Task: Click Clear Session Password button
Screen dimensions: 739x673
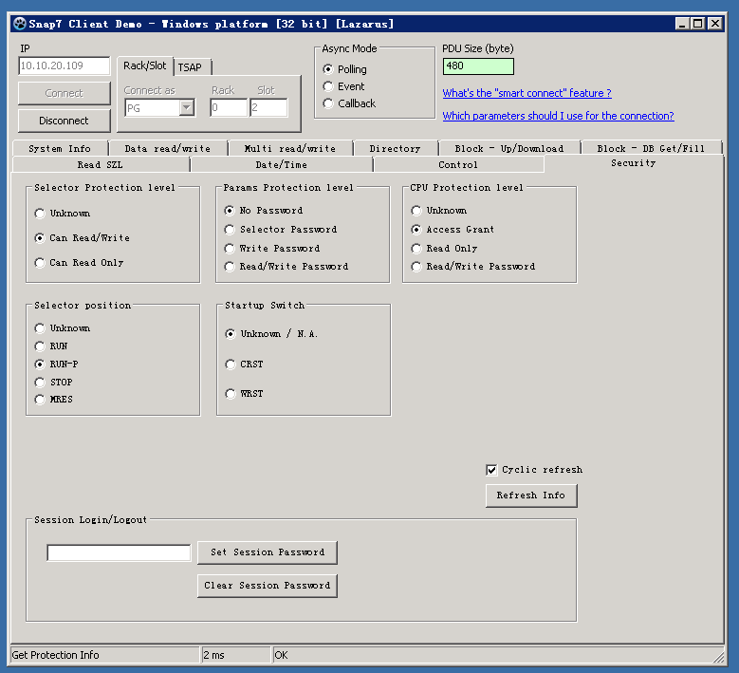Action: pyautogui.click(x=268, y=586)
